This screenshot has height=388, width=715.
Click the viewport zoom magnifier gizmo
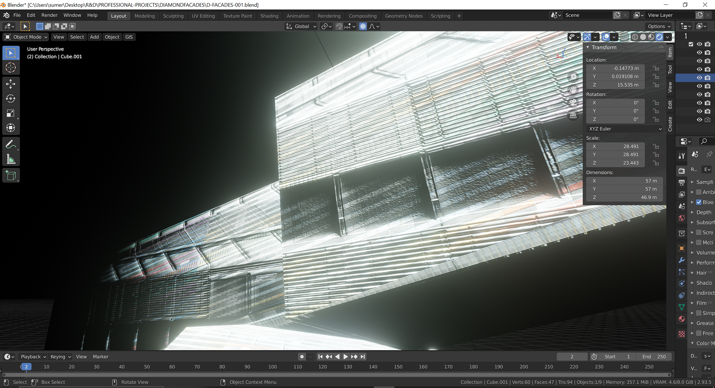click(x=573, y=77)
